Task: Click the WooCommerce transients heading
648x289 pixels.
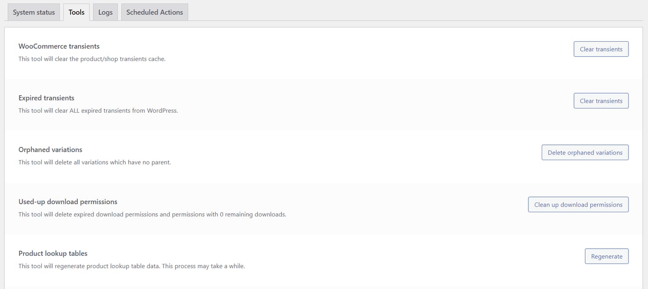Action: (59, 46)
